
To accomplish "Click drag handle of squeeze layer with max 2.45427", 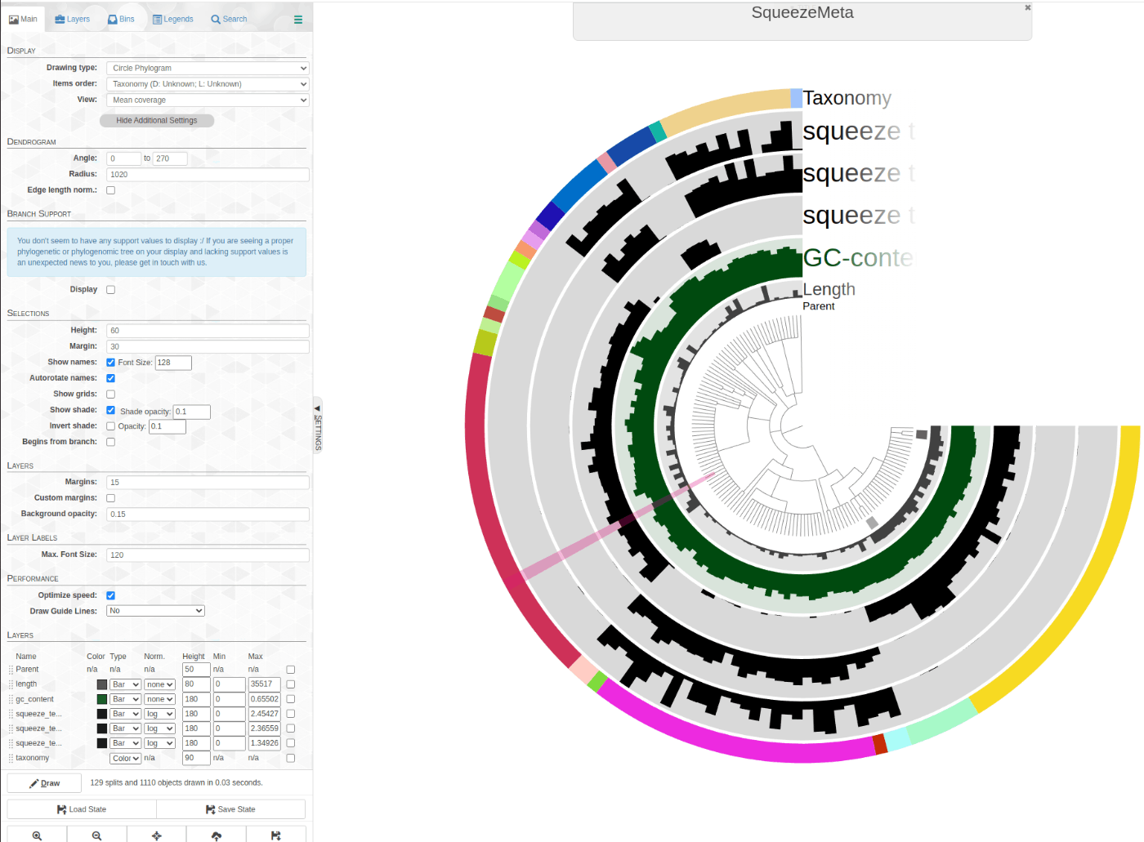I will point(11,714).
